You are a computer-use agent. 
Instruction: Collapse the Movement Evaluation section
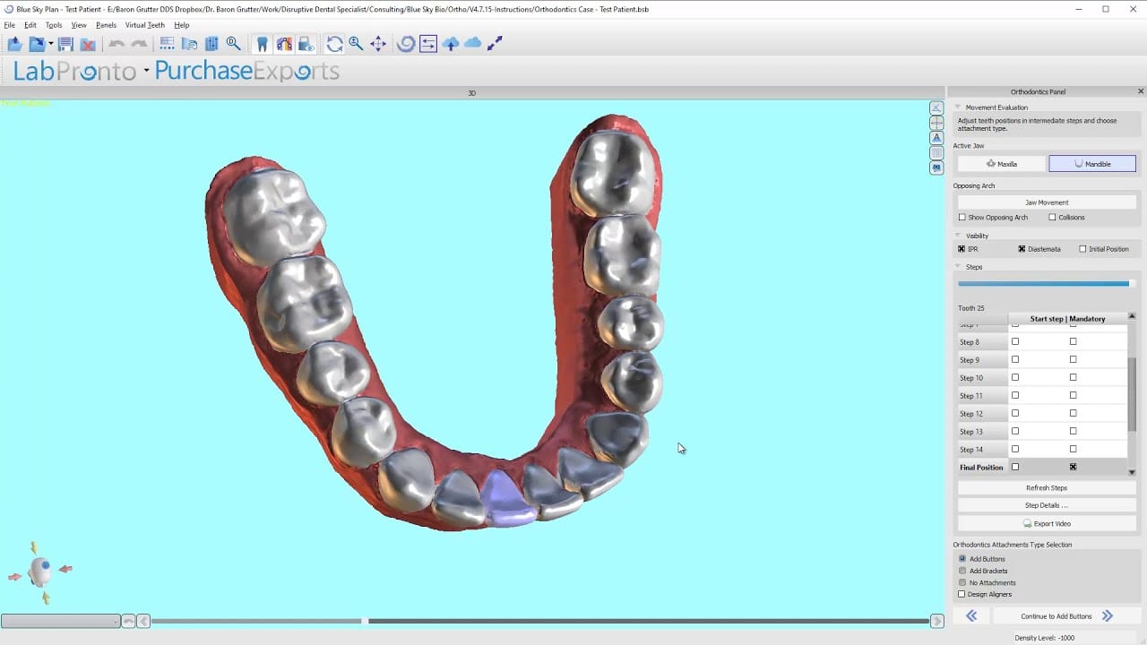(x=958, y=107)
